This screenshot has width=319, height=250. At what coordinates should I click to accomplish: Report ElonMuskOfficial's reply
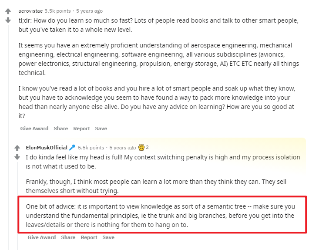[x=89, y=237]
